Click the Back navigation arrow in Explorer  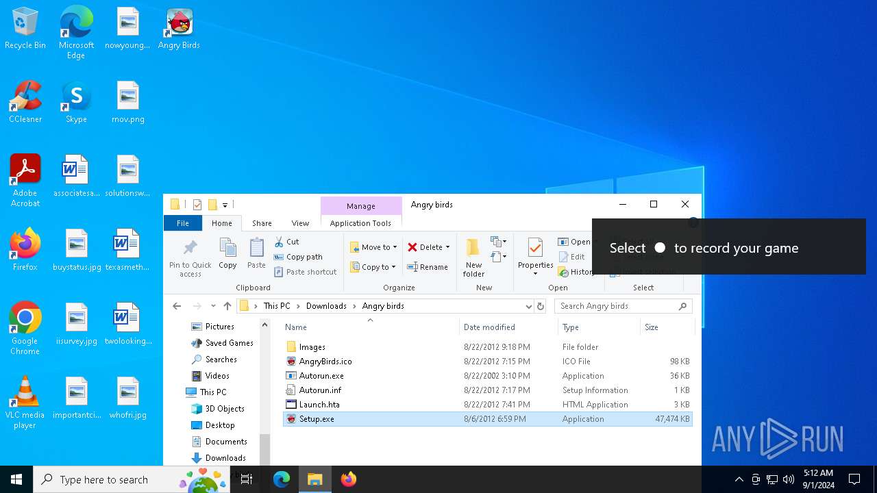tap(177, 306)
